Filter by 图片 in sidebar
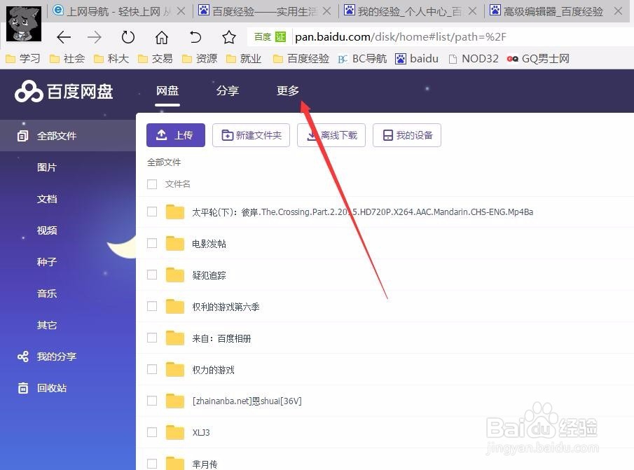This screenshot has width=634, height=470. [47, 167]
